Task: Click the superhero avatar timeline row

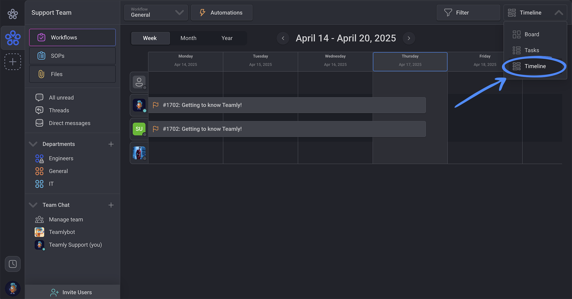Action: click(x=139, y=153)
